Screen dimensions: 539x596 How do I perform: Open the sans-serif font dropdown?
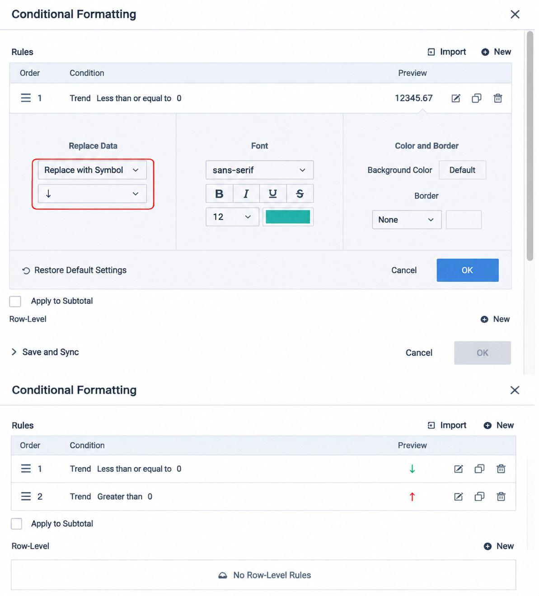[260, 170]
